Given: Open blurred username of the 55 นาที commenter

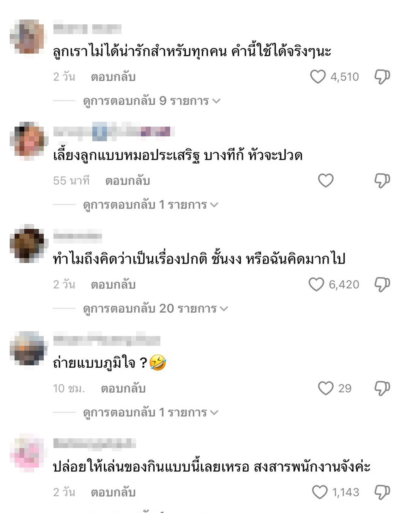Looking at the screenshot, I should pos(113,132).
